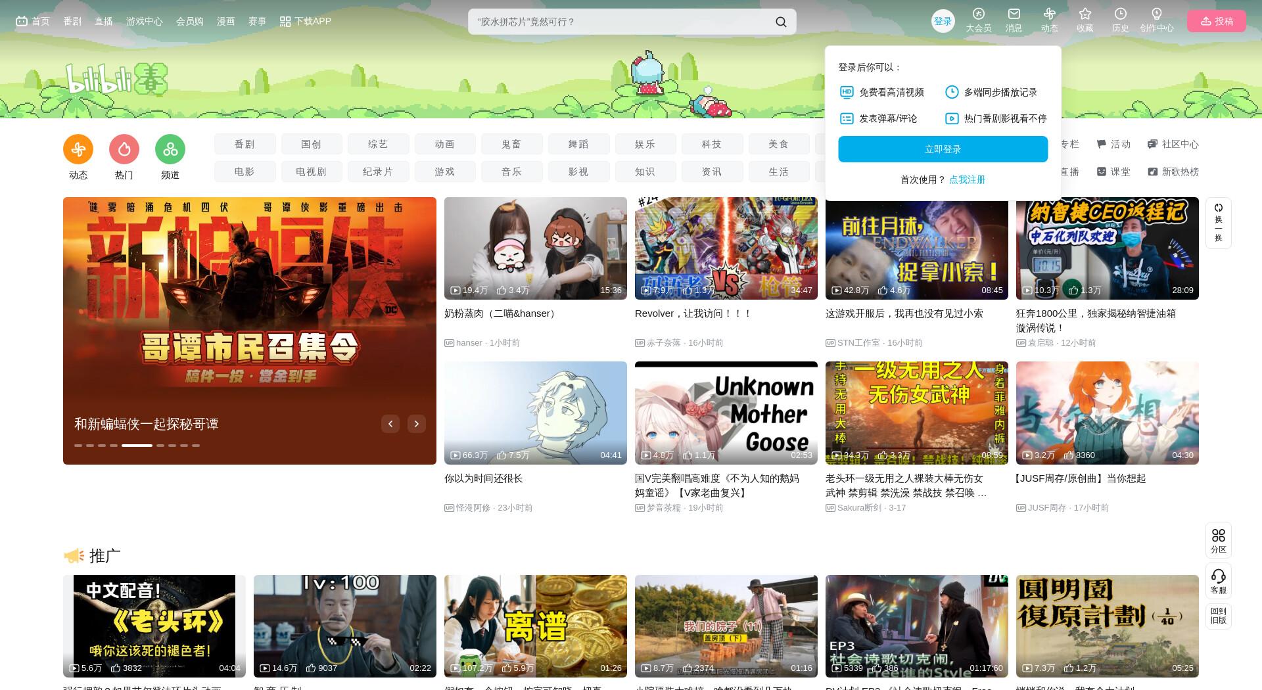Viewport: 1262px width, 690px height.
Task: Select the 国创 category tab
Action: click(x=312, y=144)
